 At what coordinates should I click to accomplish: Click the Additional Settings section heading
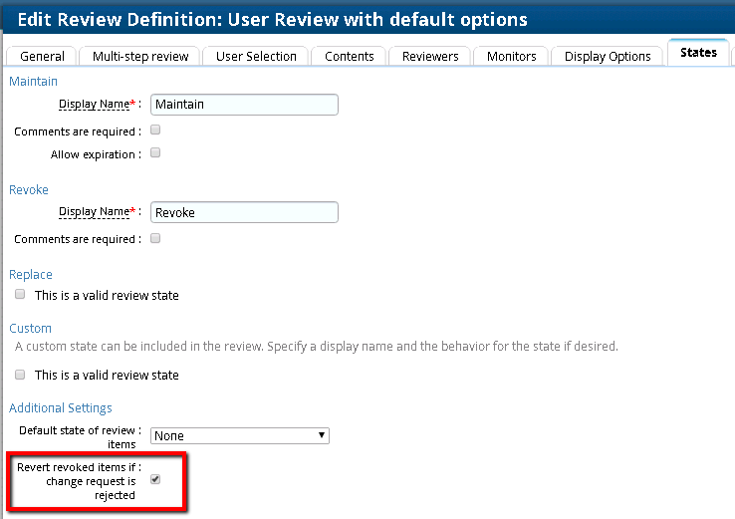61,408
